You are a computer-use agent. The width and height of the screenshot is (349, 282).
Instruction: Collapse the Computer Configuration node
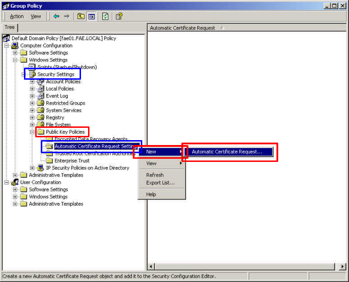[6, 46]
